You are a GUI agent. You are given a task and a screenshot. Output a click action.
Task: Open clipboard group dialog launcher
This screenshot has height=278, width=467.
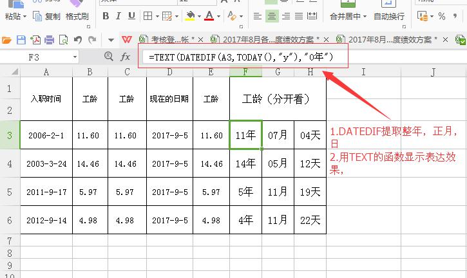pos(88,27)
